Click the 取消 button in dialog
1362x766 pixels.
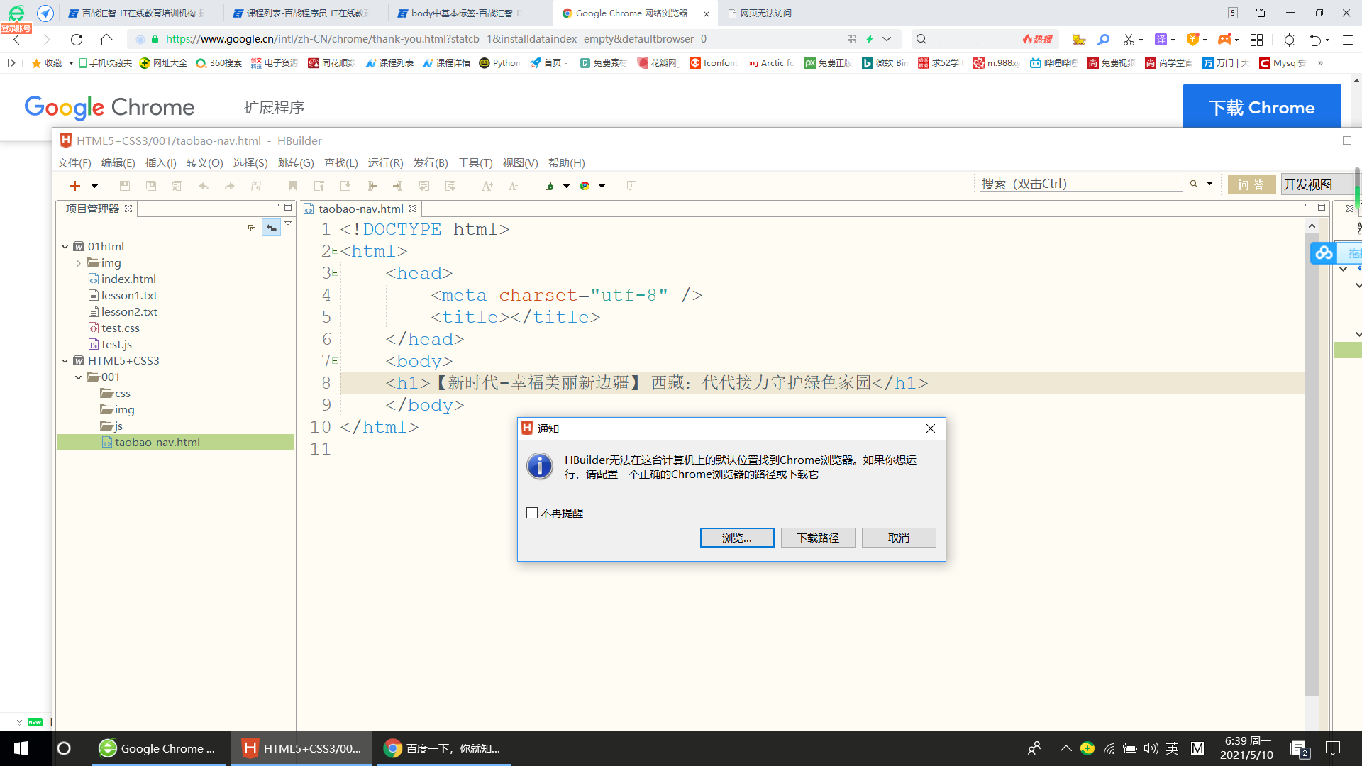click(899, 538)
